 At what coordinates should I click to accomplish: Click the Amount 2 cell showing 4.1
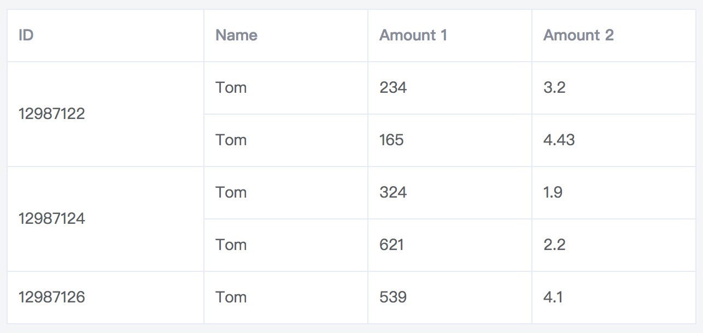point(614,298)
